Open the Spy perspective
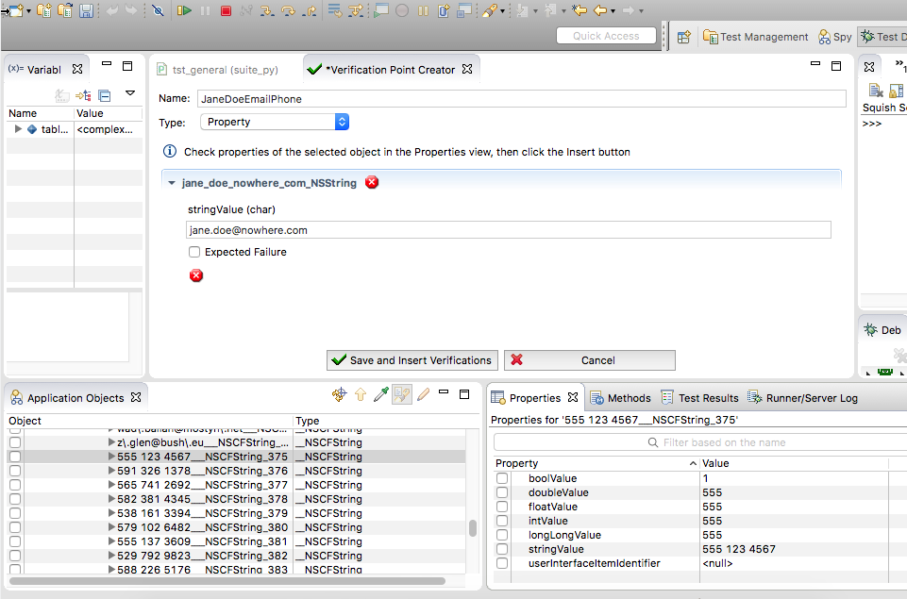The width and height of the screenshot is (907, 599). click(834, 37)
